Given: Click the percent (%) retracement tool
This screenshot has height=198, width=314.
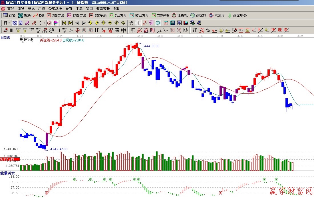Looking at the screenshot, I should pos(208,30).
